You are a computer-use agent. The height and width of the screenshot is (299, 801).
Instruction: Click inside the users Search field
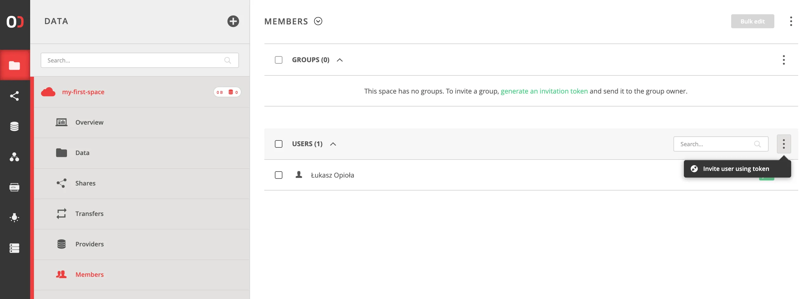point(714,144)
